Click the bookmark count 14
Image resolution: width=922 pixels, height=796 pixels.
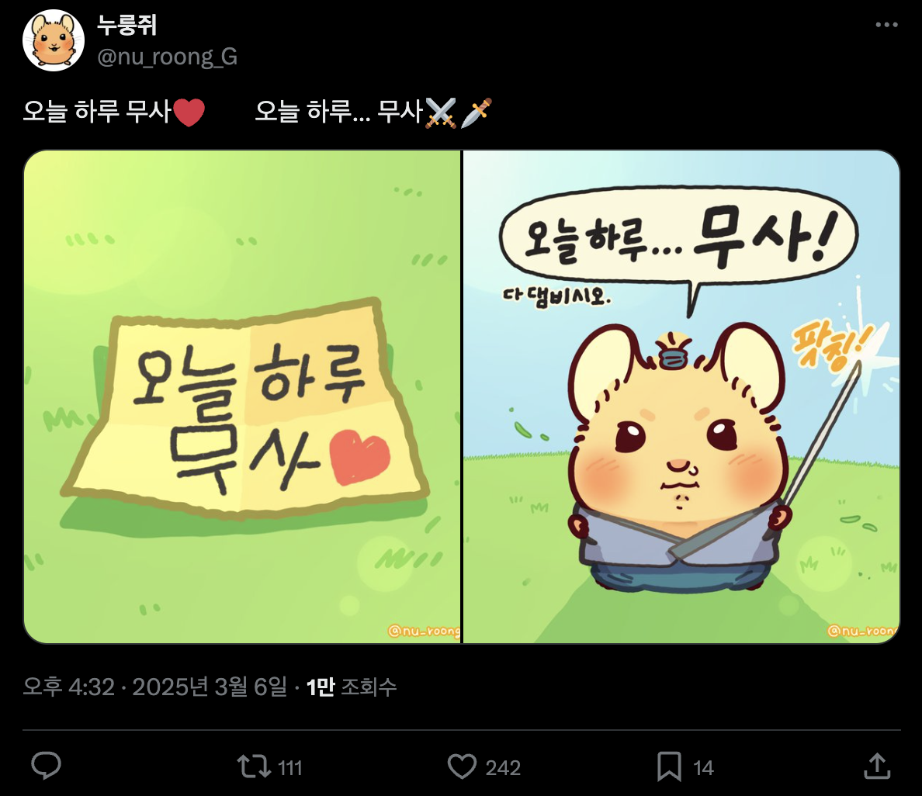(x=704, y=768)
